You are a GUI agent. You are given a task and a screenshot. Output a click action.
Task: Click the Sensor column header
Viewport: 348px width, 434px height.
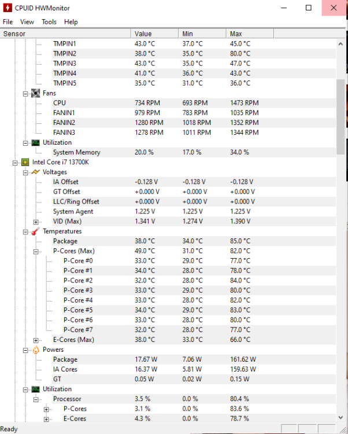[65, 34]
